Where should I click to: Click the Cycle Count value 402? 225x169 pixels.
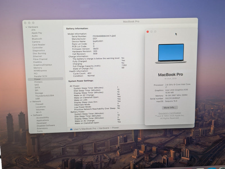pos(89,73)
